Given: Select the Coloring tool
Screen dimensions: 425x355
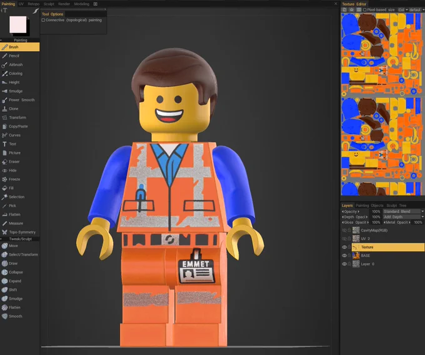Looking at the screenshot, I should (19, 74).
